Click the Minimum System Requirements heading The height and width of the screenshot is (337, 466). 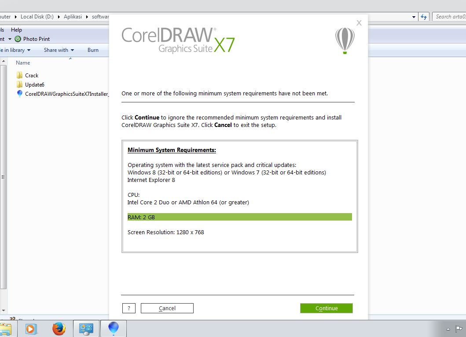[172, 150]
